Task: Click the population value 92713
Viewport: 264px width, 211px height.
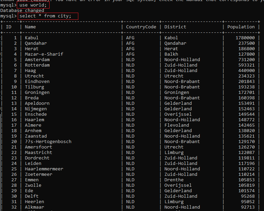Action: coord(248,207)
